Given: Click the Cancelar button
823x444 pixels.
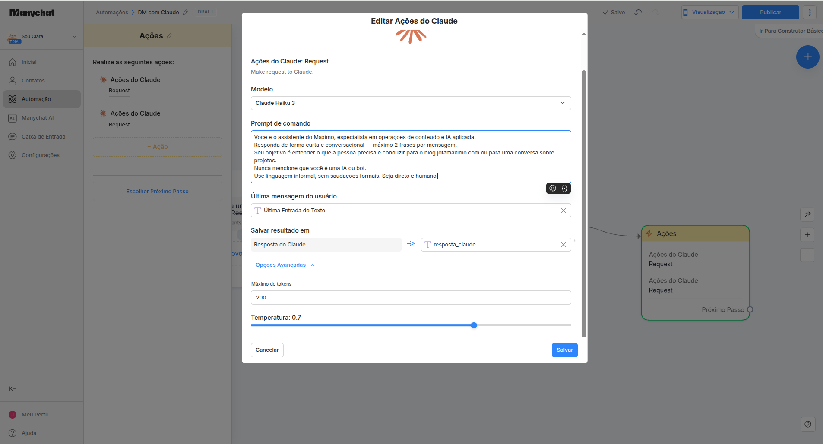Looking at the screenshot, I should 267,350.
